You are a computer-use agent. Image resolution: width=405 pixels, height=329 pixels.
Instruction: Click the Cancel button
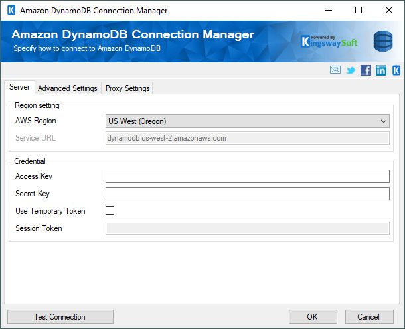pyautogui.click(x=369, y=316)
